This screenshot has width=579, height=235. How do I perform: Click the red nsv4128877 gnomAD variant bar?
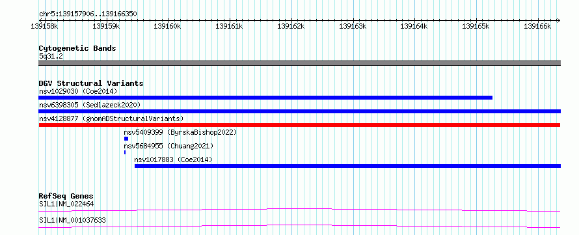tap(299, 125)
